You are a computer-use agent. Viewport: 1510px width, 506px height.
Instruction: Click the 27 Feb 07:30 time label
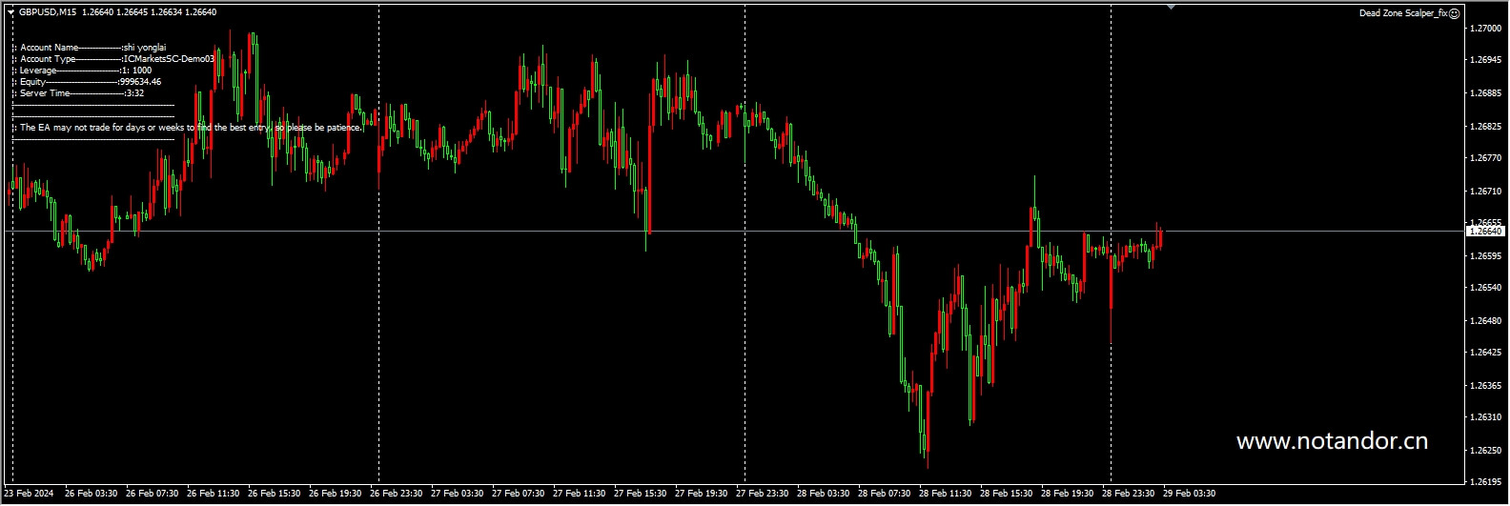[519, 494]
